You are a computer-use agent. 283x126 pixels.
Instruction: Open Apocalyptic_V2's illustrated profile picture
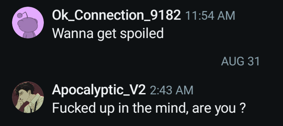28,97
